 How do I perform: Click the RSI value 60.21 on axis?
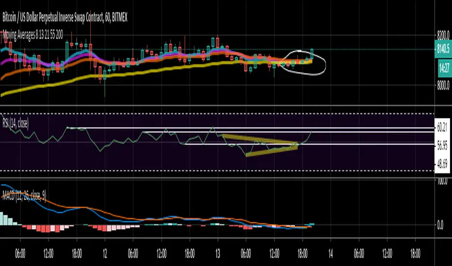pos(442,127)
